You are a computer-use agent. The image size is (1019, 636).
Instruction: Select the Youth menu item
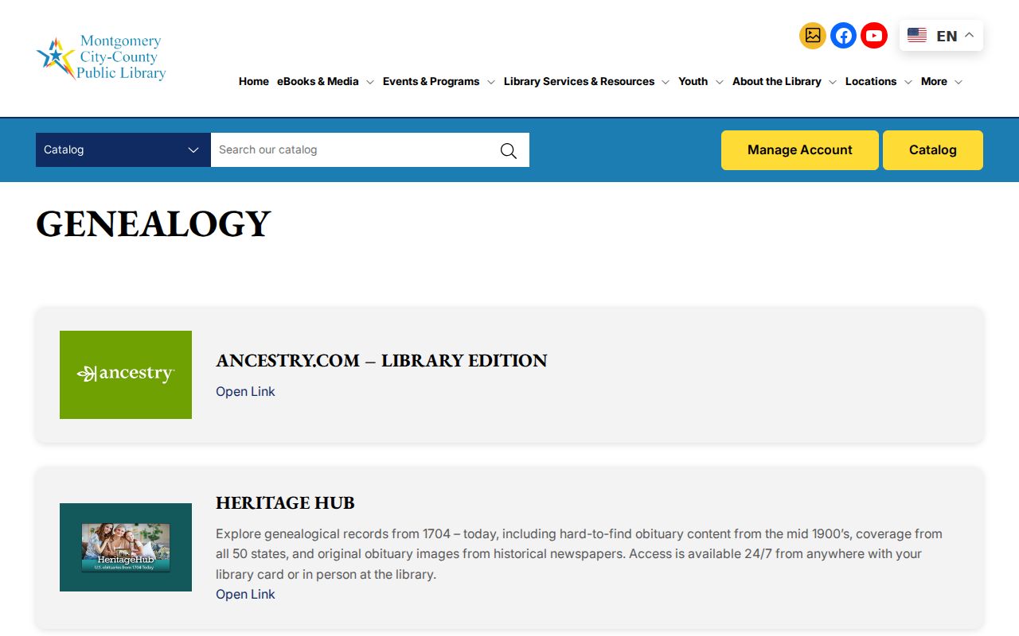693,81
